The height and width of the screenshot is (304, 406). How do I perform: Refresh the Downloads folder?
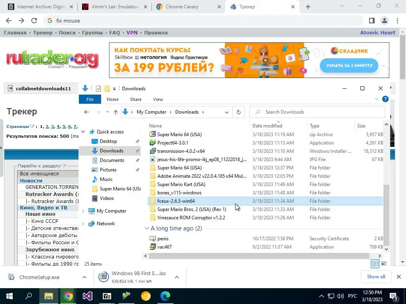tap(238, 112)
